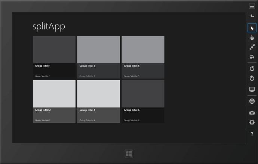Select rotation touch mode icon
The image size is (258, 164).
[x=252, y=57]
